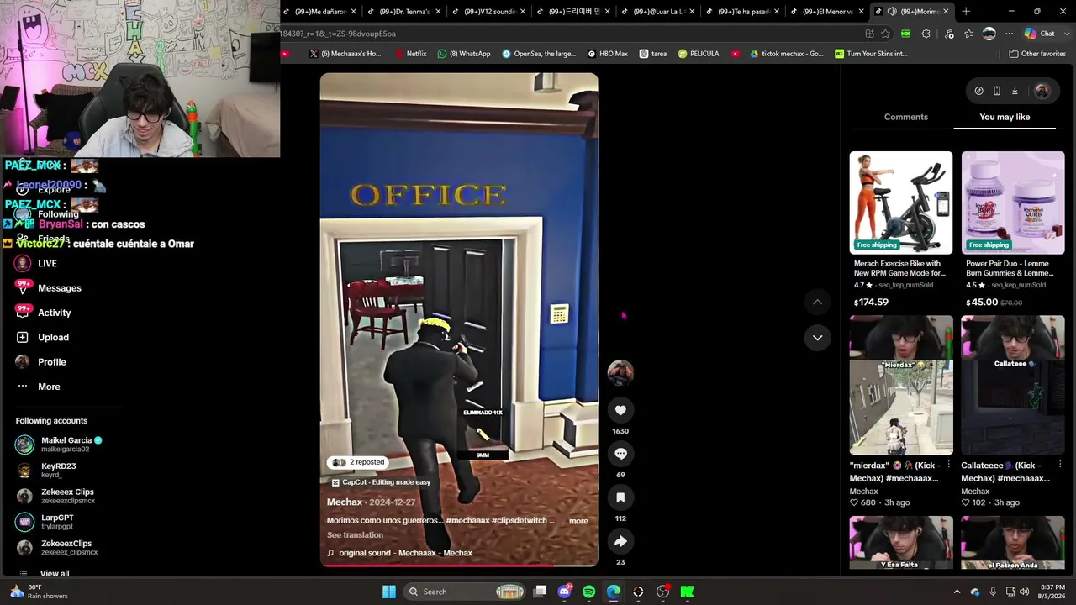
Task: Open ZekeeexClips account in following list
Action: pos(57,547)
